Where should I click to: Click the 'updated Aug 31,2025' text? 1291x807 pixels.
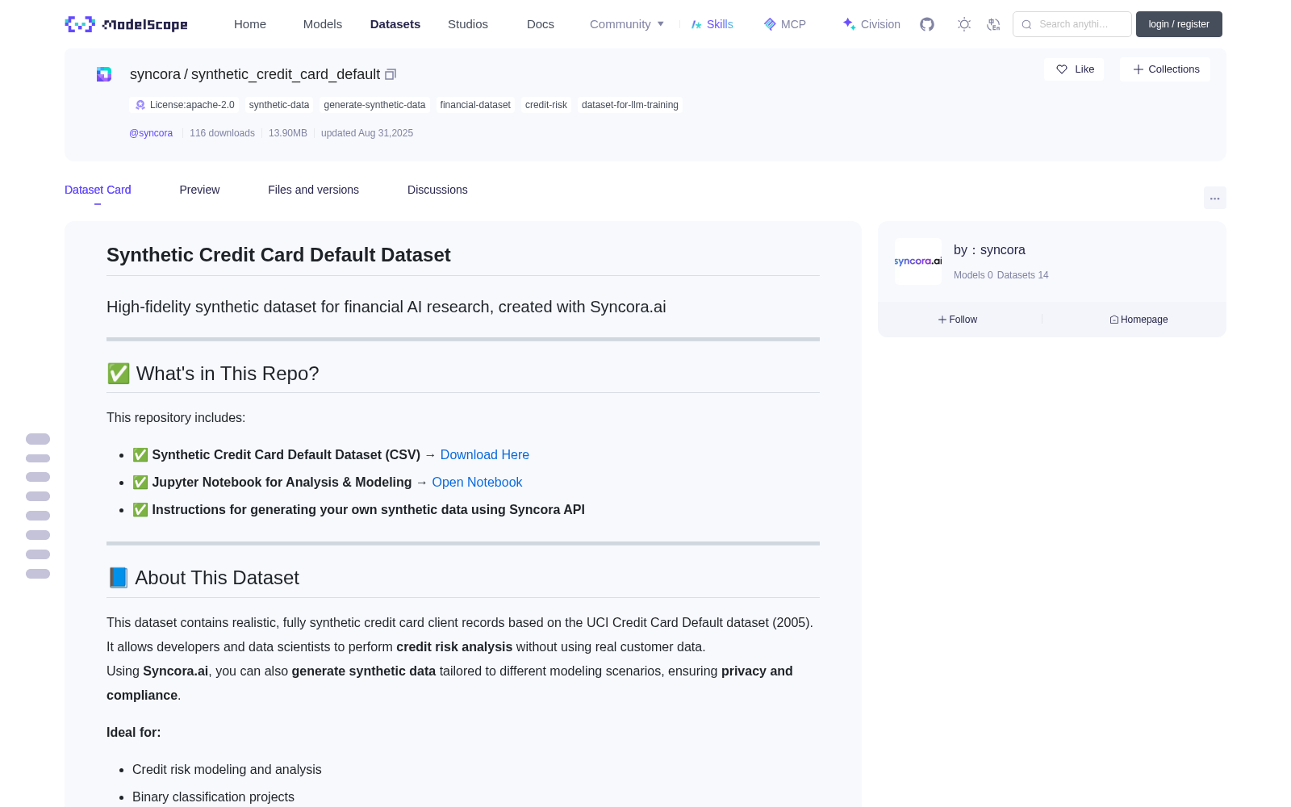click(x=367, y=133)
